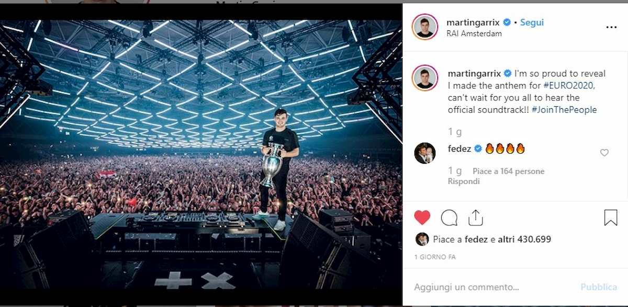Image resolution: width=628 pixels, height=307 pixels.
Task: Click Pubblica to publish a comment
Action: 599,287
